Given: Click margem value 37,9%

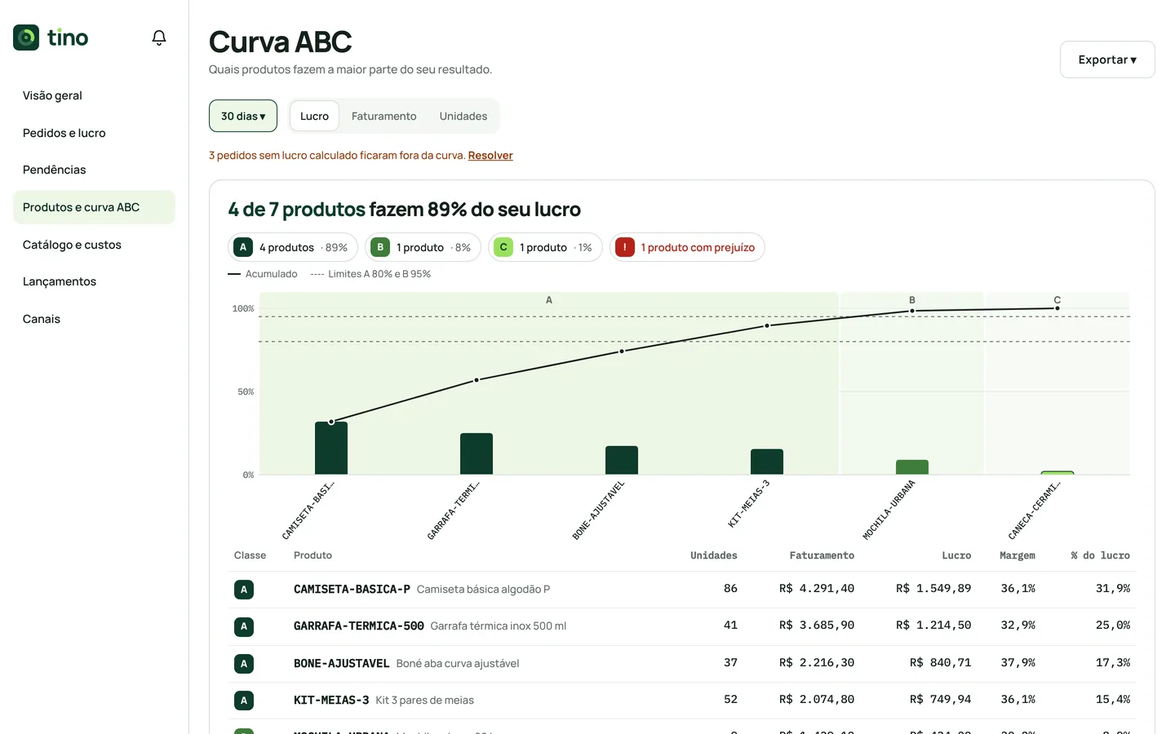Looking at the screenshot, I should click(x=1018, y=662).
